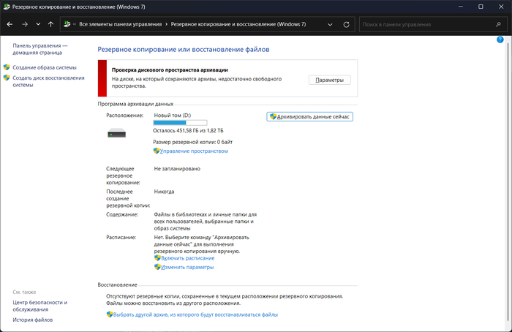
Task: Open 'История файлов' link
Action: point(33,320)
